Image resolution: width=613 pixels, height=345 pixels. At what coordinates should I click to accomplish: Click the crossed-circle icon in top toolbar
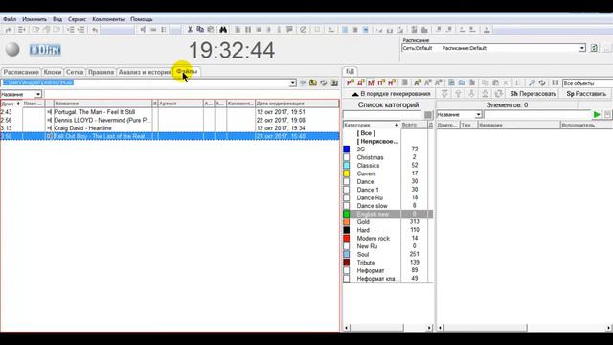[303, 30]
